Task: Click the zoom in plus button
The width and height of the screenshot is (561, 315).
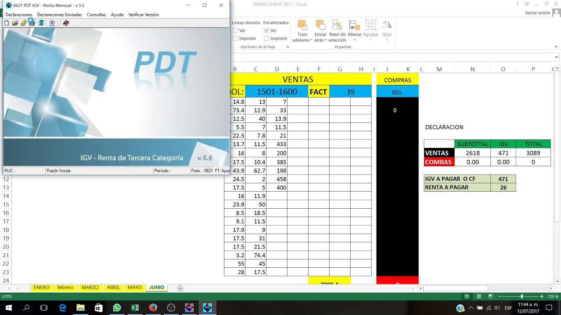Action: [542, 296]
